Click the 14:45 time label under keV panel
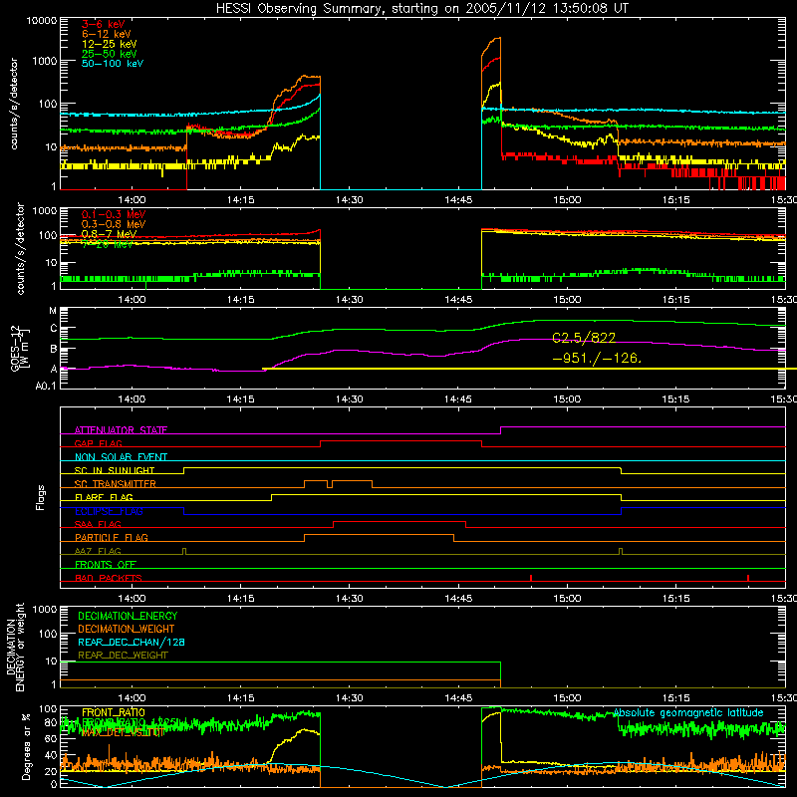Viewport: 797px width, 797px height. (x=458, y=200)
